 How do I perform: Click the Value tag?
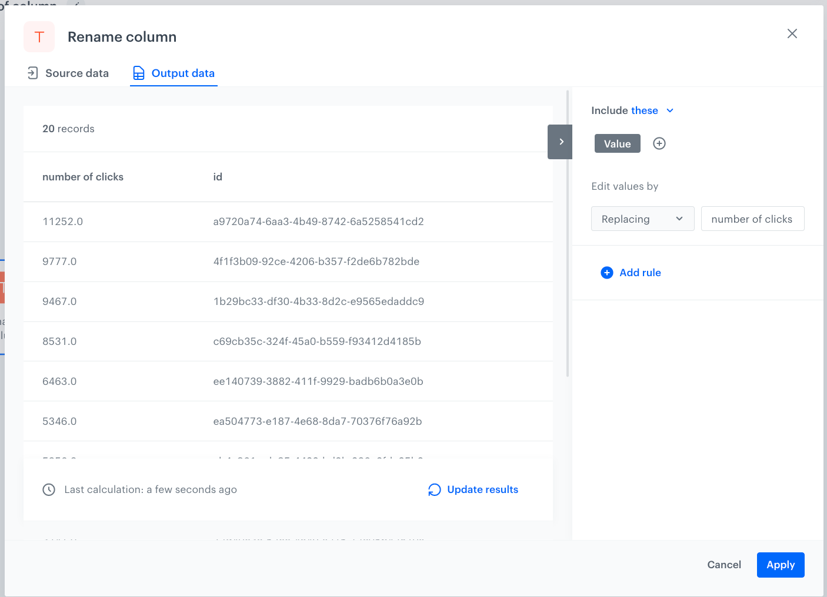coord(617,144)
